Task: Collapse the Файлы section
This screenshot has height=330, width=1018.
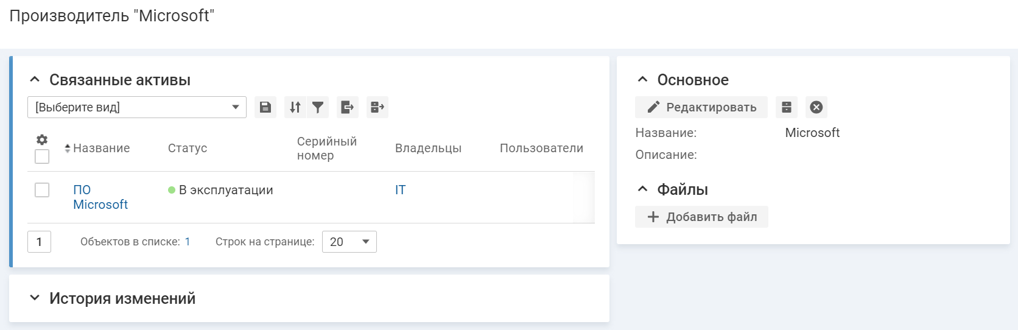Action: coord(642,189)
